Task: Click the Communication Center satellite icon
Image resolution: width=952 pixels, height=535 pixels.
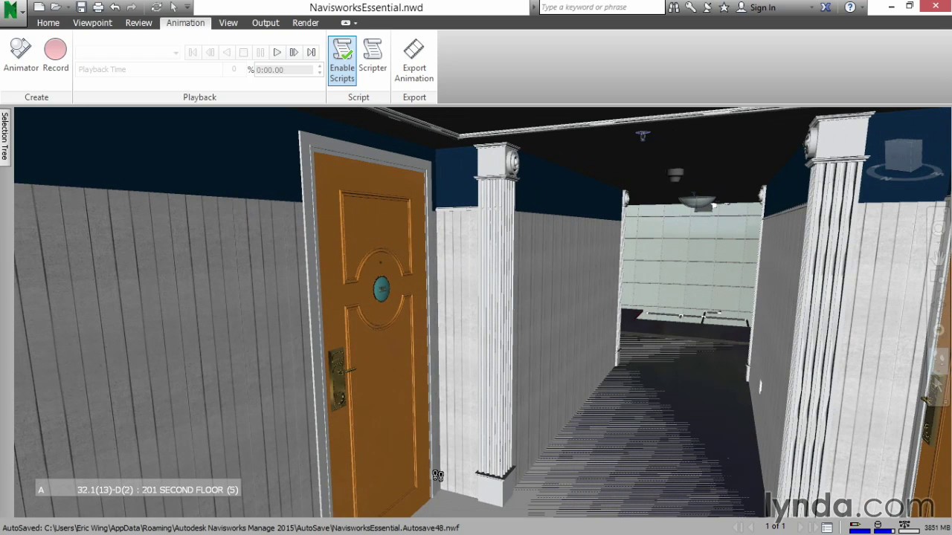Action: [707, 7]
